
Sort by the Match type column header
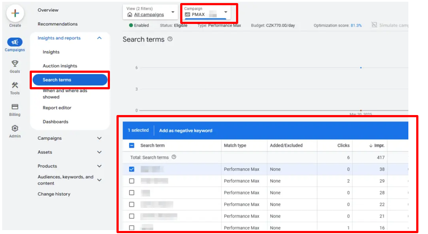pyautogui.click(x=235, y=146)
